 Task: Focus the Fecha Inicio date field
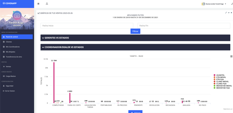87,26
